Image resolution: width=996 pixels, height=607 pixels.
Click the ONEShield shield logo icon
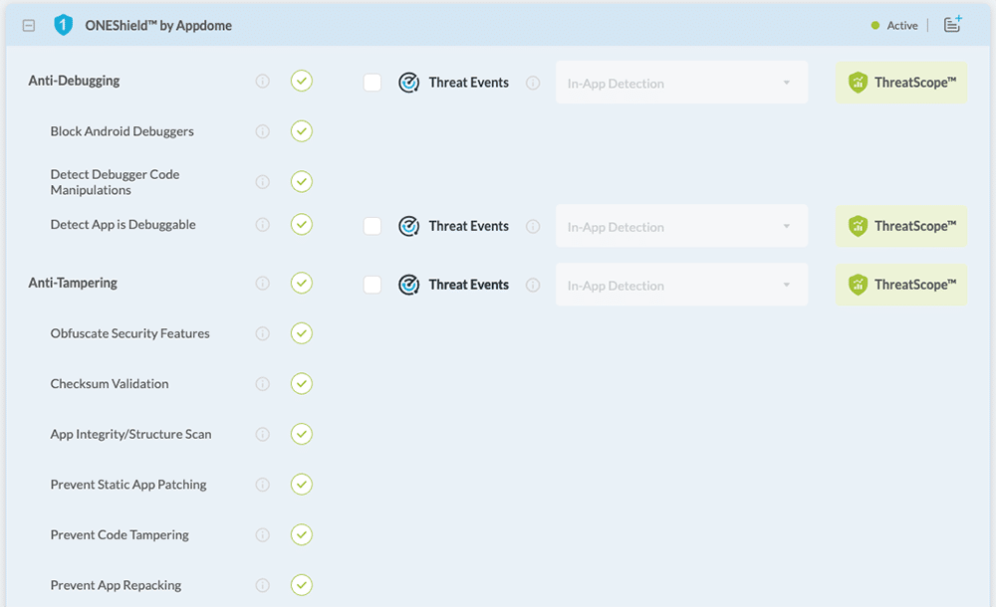coord(64,25)
